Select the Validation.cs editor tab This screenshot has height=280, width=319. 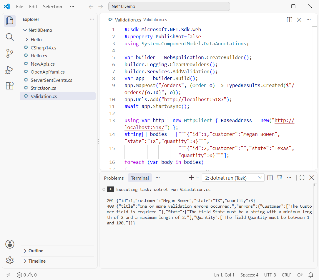point(128,20)
